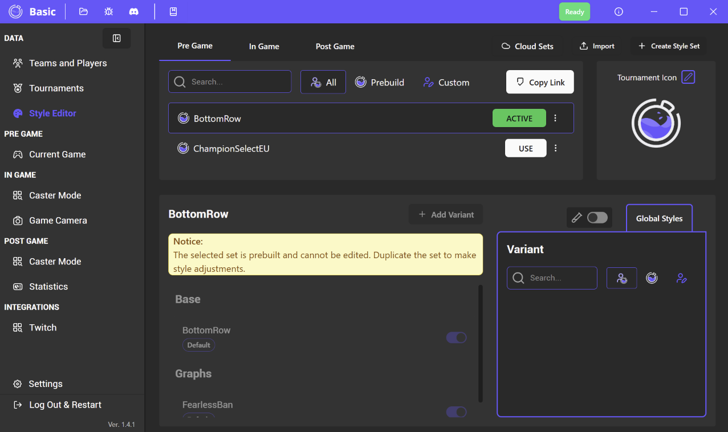Toggle the FearlessBan variant switch
This screenshot has width=728, height=432.
[456, 411]
